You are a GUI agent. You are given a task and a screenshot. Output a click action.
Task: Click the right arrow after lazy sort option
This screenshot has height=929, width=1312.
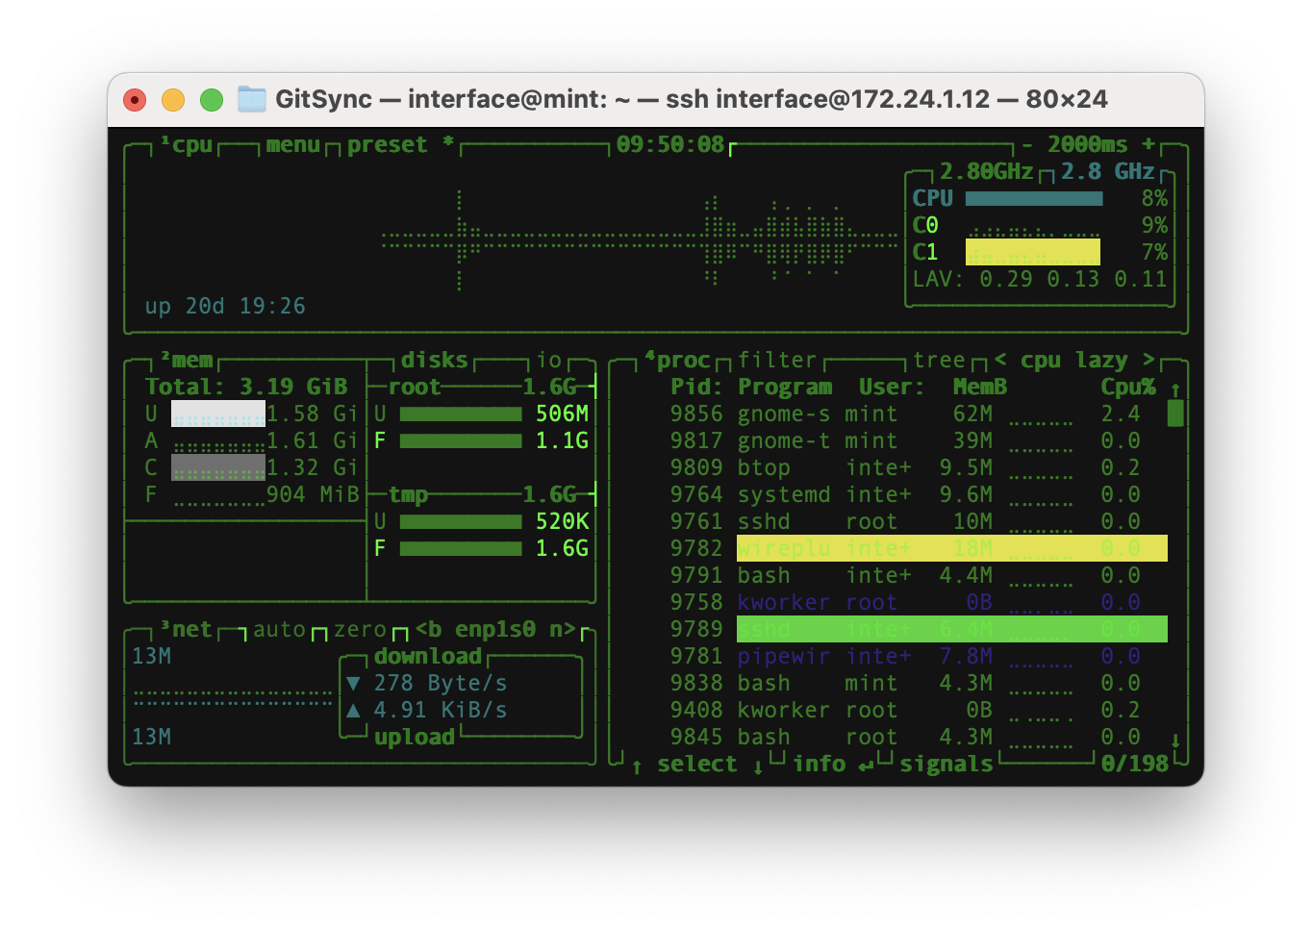[1148, 361]
